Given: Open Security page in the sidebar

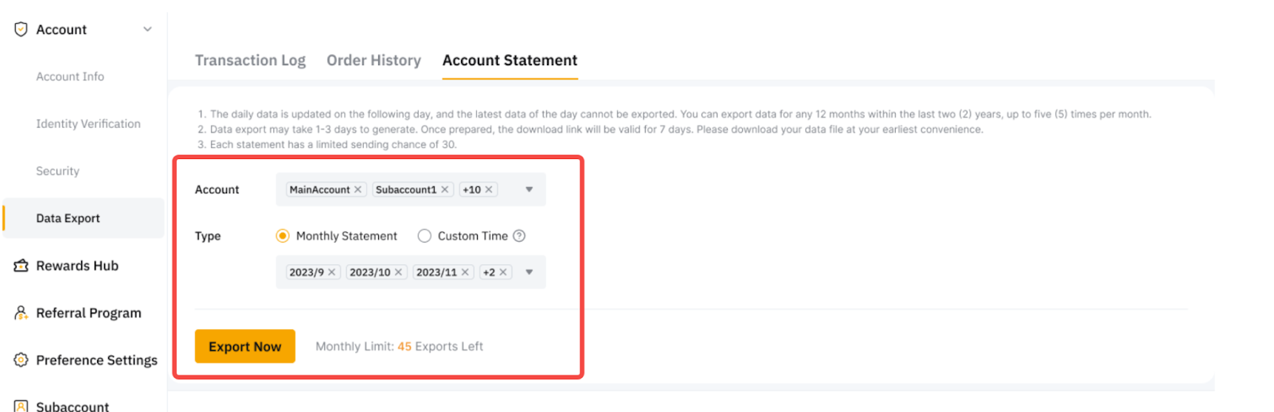Looking at the screenshot, I should coord(57,171).
